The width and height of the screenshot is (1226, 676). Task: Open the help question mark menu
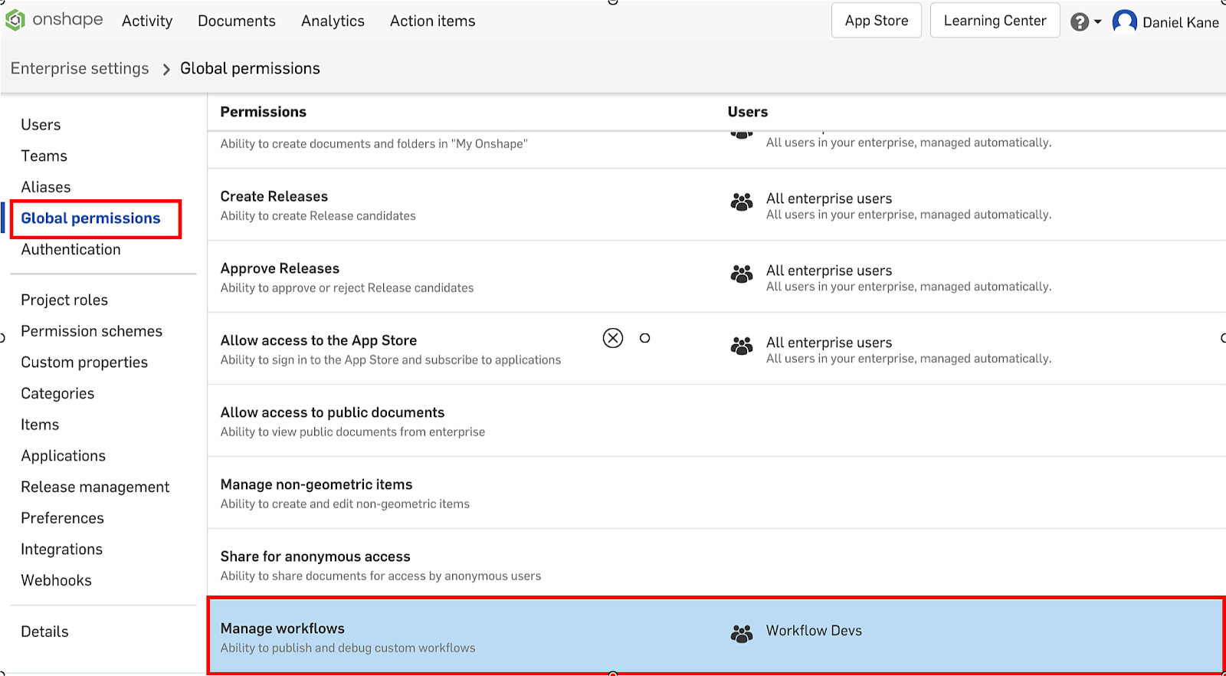click(1079, 22)
